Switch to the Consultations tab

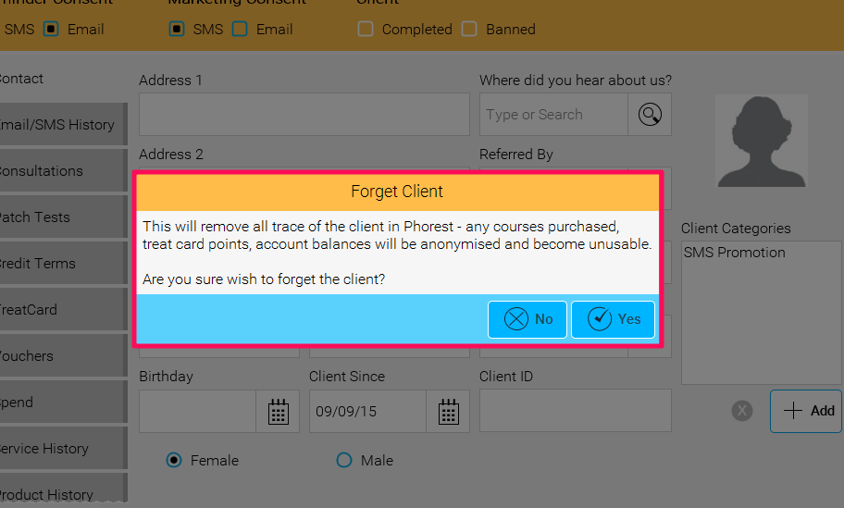point(63,170)
